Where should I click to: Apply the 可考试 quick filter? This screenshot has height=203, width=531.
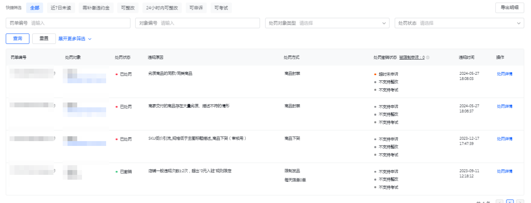pyautogui.click(x=221, y=8)
